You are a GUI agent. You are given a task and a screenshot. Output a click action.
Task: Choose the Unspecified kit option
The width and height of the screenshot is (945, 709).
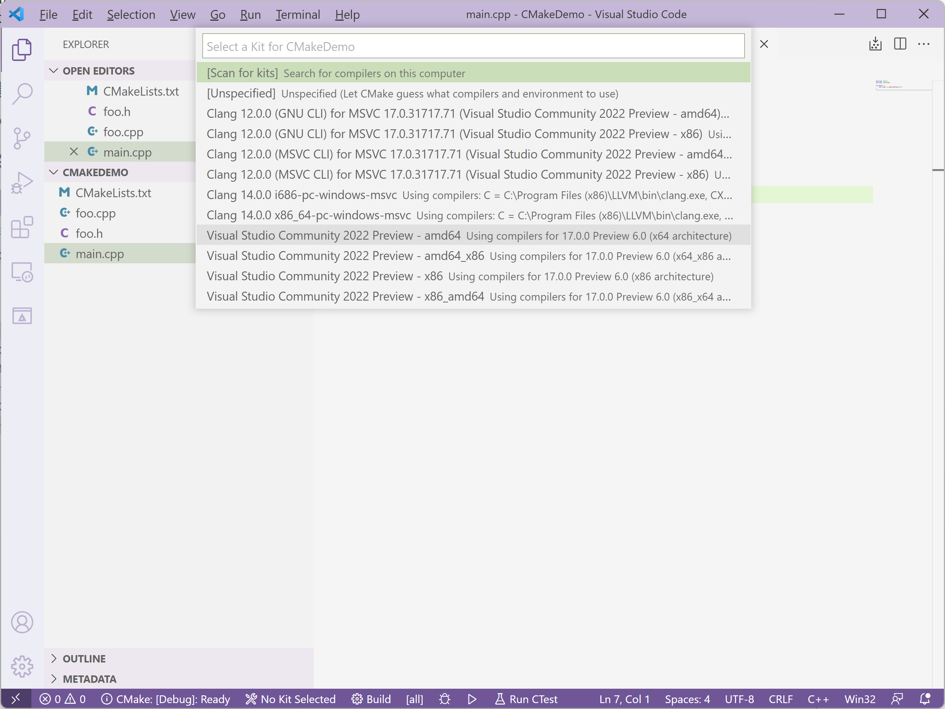[473, 93]
